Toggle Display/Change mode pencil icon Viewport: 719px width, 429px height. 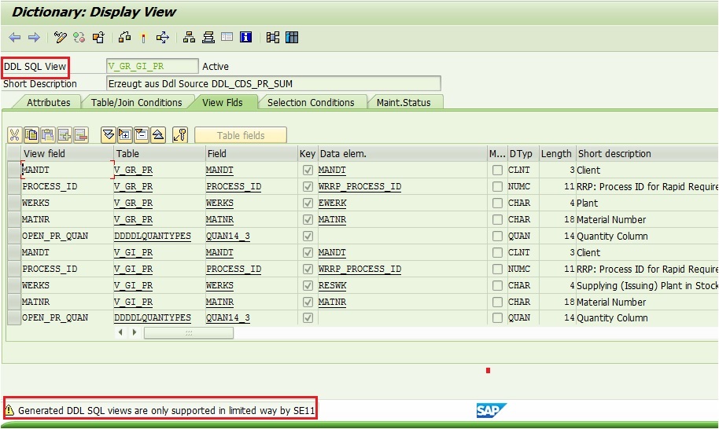tap(60, 38)
